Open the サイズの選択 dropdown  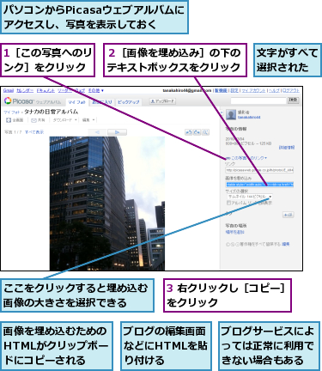tap(250, 197)
